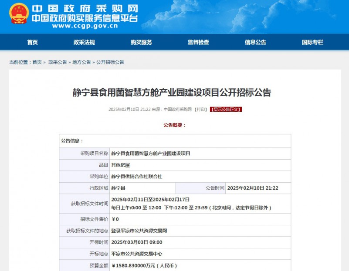This screenshot has height=271, width=349.
Task: Select 静宁县供销合作社联合社 purchaser cell
Action: pyautogui.click(x=137, y=177)
